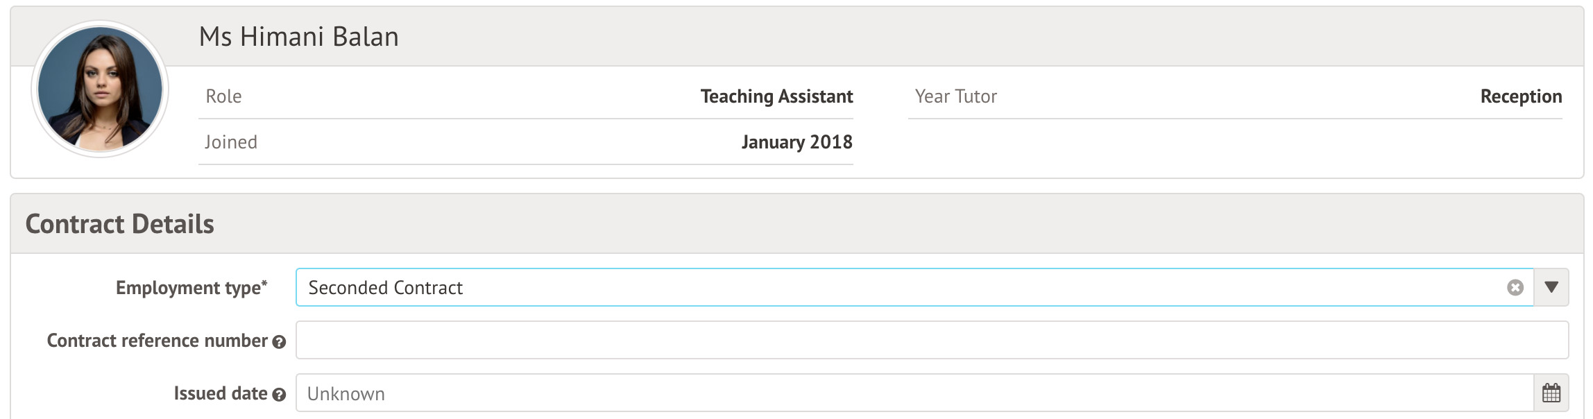Click the Reception year tutor value

coord(1521,96)
